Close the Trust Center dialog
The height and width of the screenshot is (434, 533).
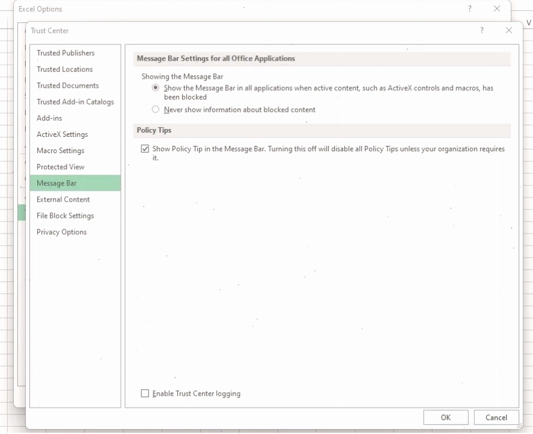click(x=509, y=31)
